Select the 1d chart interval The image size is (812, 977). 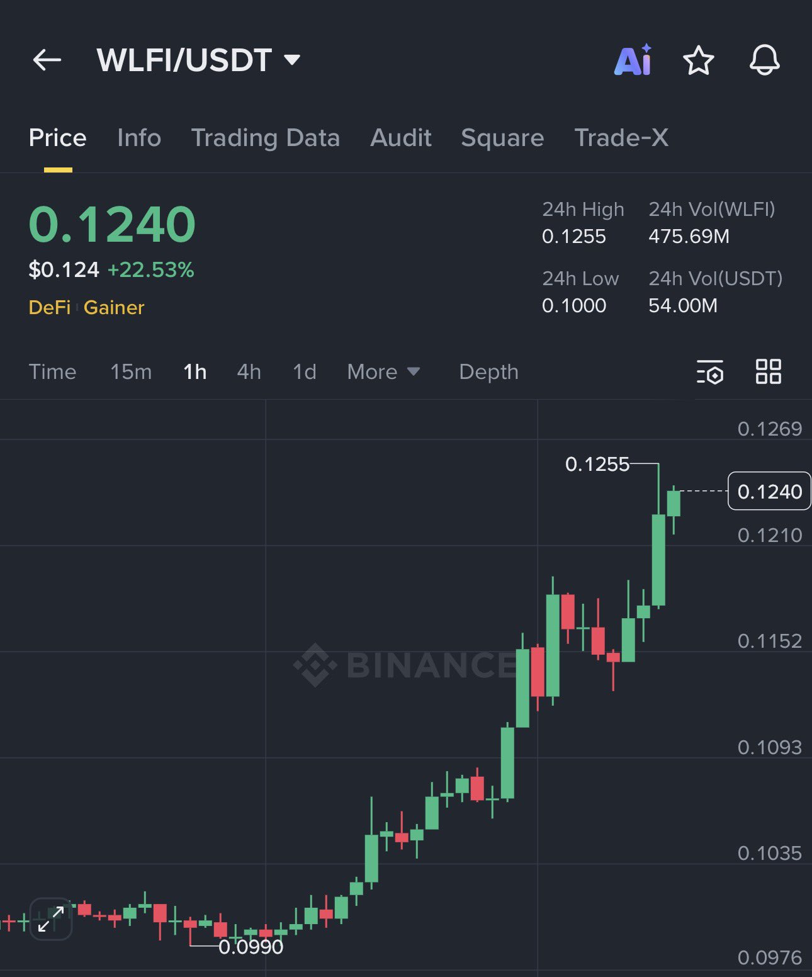[x=305, y=372]
